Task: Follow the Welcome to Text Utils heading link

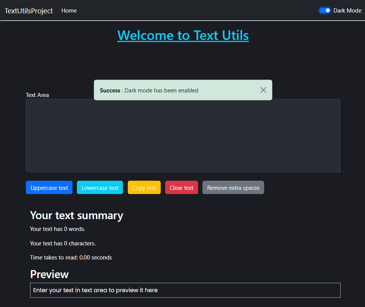Action: pyautogui.click(x=183, y=35)
